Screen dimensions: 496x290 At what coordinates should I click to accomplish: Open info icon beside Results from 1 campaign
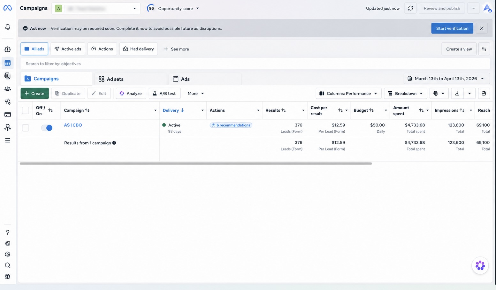point(114,143)
